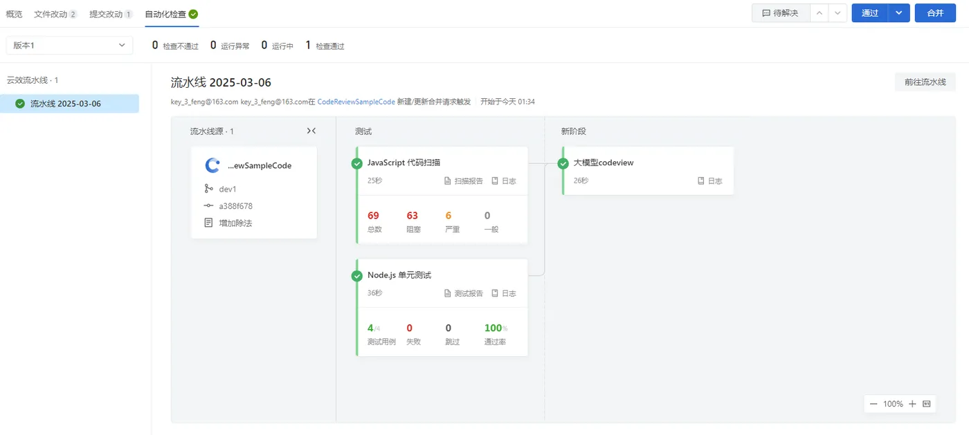Expand the 通过 button dropdown arrow
The height and width of the screenshot is (435, 969).
click(899, 13)
